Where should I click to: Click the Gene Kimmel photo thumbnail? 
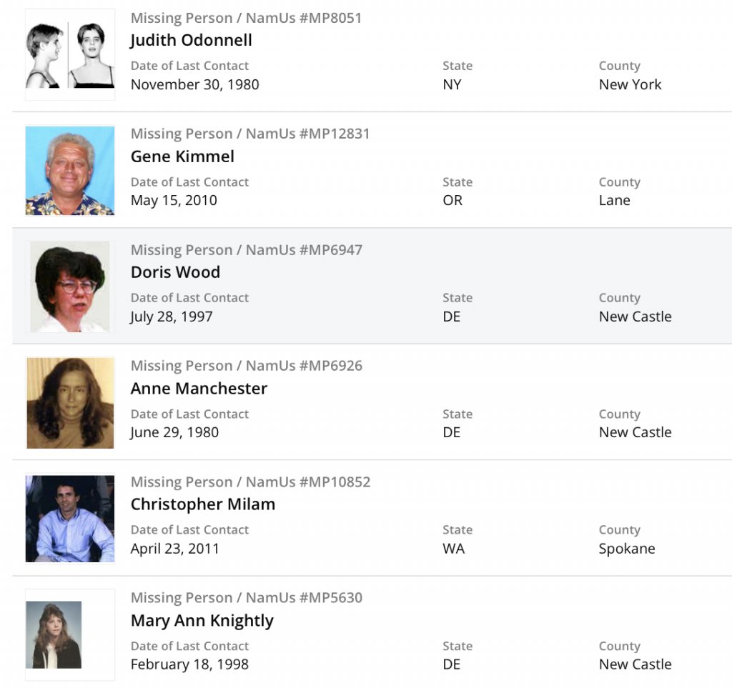point(70,171)
